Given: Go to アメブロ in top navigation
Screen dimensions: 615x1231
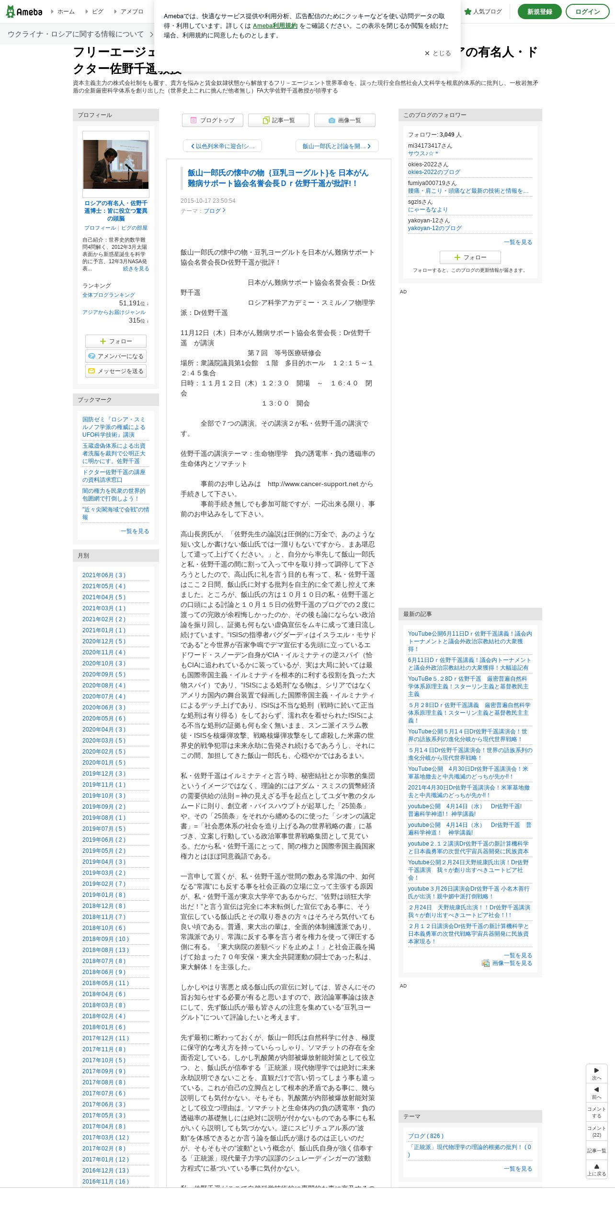Looking at the screenshot, I should point(129,12).
